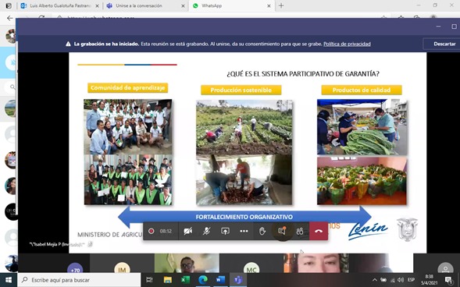Open the Windows notification center
The image size is (460, 287).
(449, 280)
